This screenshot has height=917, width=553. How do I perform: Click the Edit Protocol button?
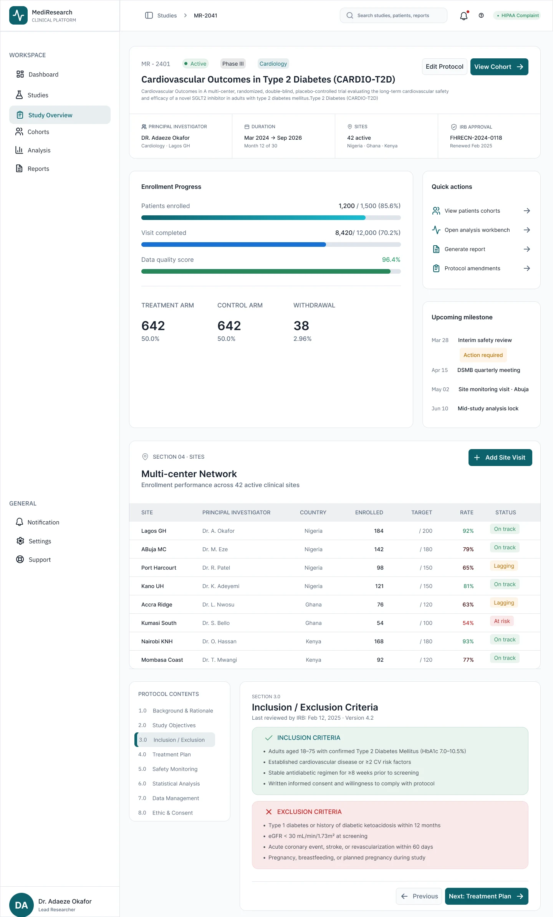(444, 67)
